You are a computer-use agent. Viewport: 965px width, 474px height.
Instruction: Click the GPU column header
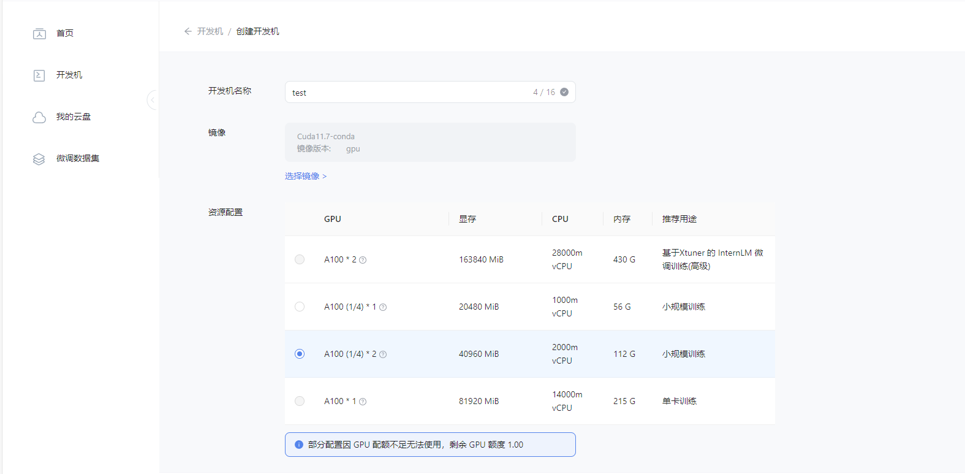click(333, 219)
